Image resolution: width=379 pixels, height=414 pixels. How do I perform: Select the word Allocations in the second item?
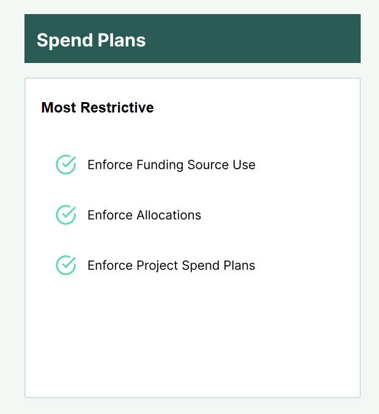169,215
